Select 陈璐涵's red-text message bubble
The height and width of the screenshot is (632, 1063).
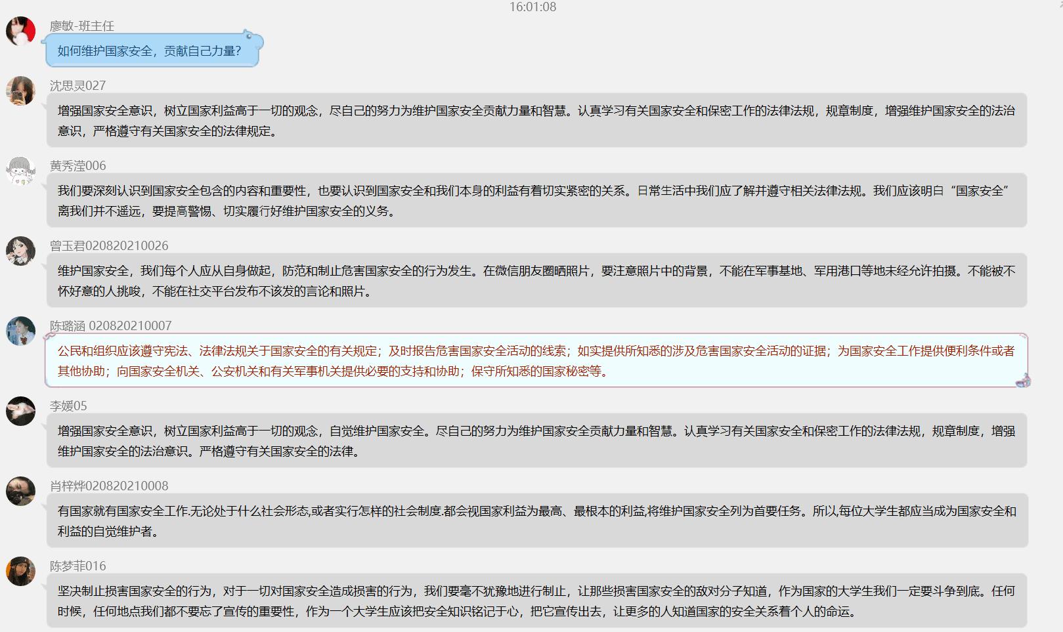tap(536, 361)
